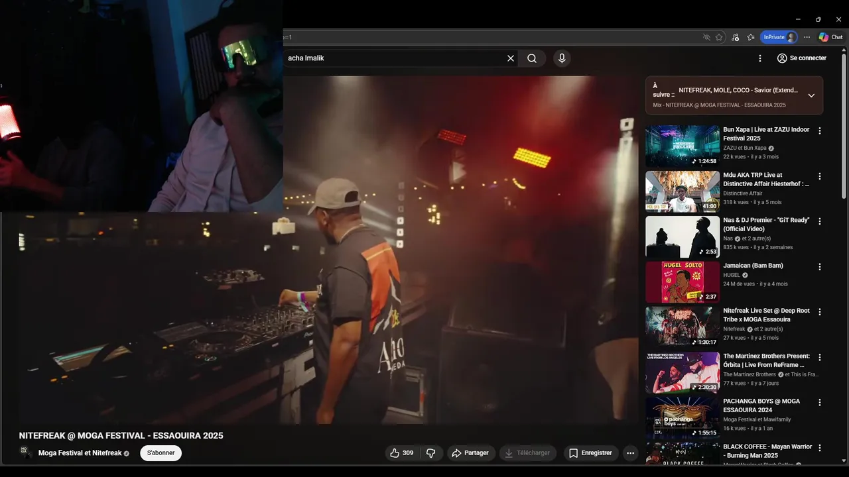The image size is (849, 477).
Task: Click title Bun Xapa | Live at ZAZU Indoor Festival 2025
Action: (x=766, y=134)
